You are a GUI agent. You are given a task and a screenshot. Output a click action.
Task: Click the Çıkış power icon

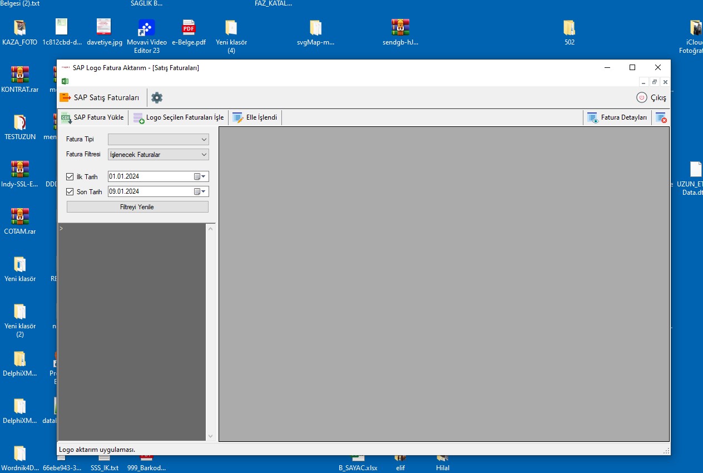click(x=642, y=97)
